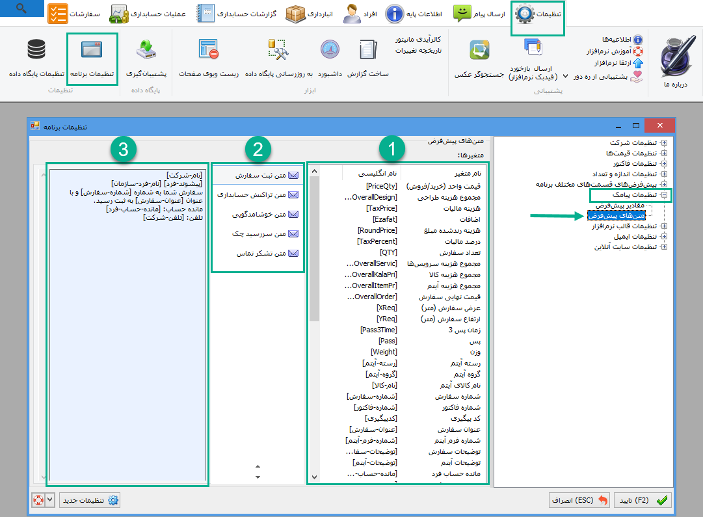Click نام متغیر column header
Viewport: 703px width, 517px height.
click(443, 173)
